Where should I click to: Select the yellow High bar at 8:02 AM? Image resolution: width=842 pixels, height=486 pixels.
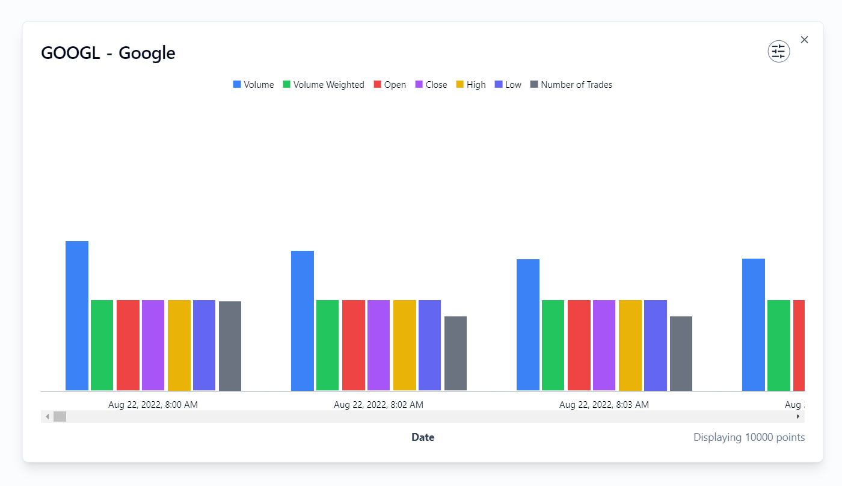pos(405,345)
